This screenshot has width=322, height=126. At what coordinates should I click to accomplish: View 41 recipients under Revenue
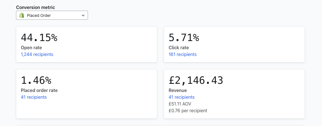pyautogui.click(x=182, y=97)
